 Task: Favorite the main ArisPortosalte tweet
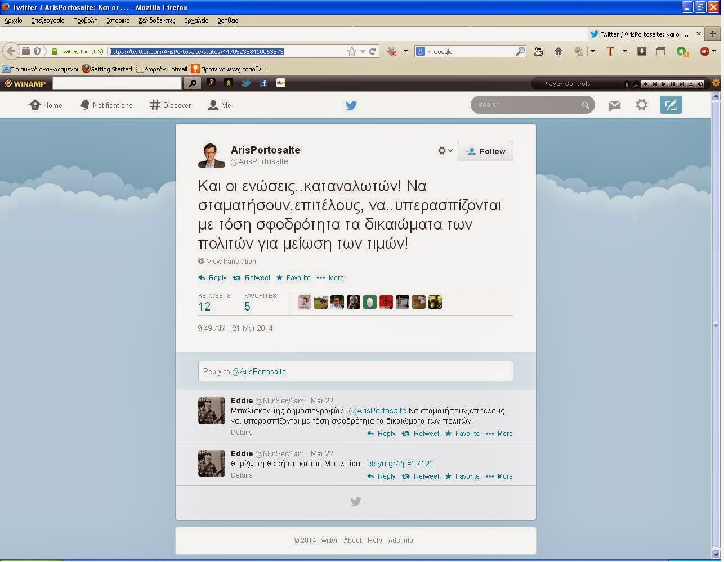pyautogui.click(x=293, y=278)
